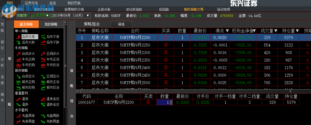Select the 先涨再盘 strategy icon
Screen dimensions: 311x125
coord(18,121)
